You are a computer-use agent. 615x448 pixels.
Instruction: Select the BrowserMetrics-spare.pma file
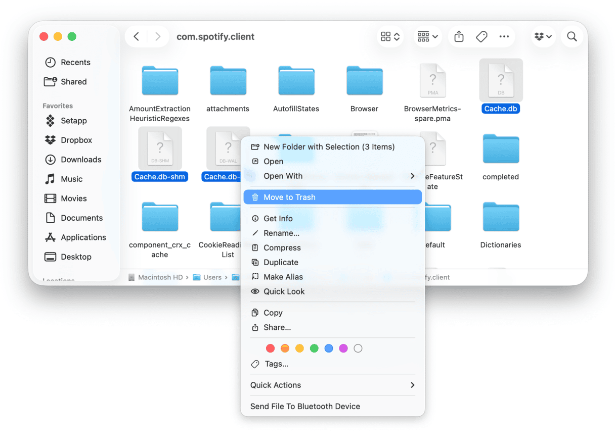[432, 81]
